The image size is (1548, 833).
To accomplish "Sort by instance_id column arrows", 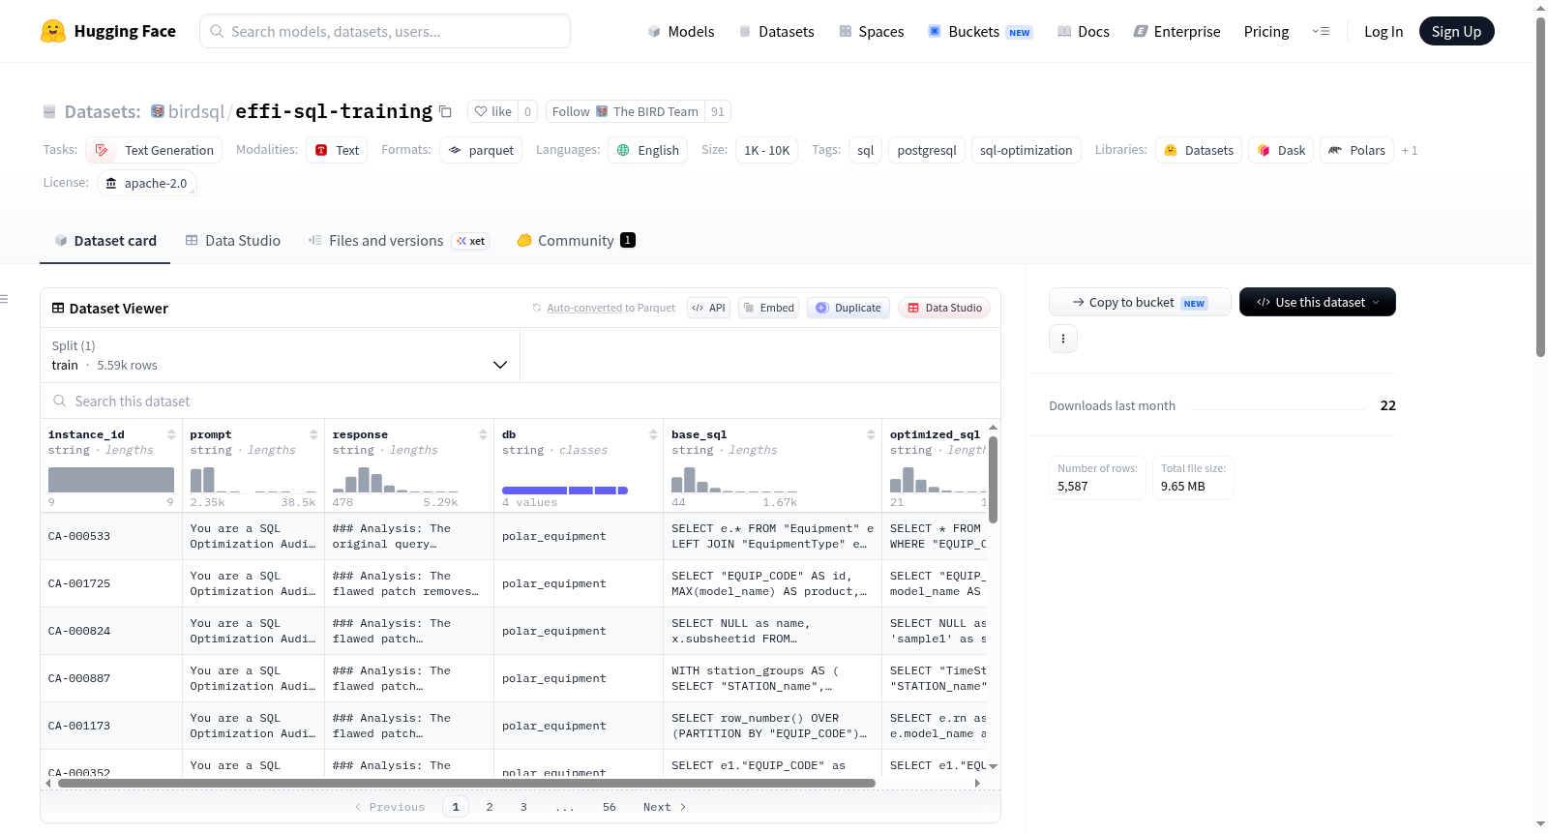I will tap(171, 434).
